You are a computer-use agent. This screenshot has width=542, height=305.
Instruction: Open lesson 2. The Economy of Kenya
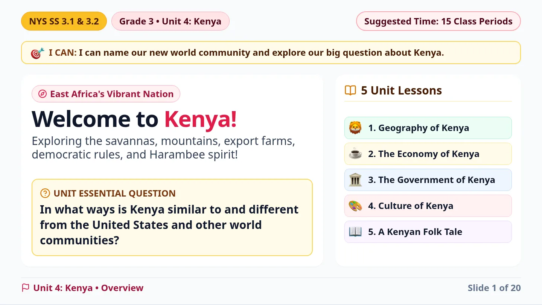click(428, 154)
